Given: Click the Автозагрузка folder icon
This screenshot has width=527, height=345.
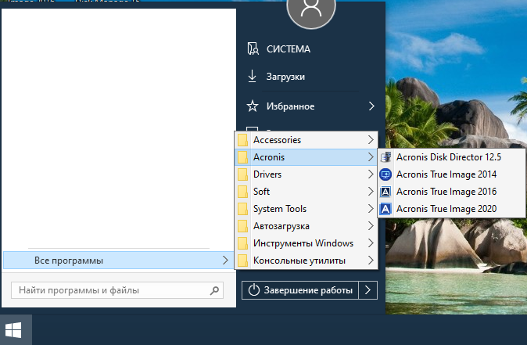Looking at the screenshot, I should click(242, 226).
